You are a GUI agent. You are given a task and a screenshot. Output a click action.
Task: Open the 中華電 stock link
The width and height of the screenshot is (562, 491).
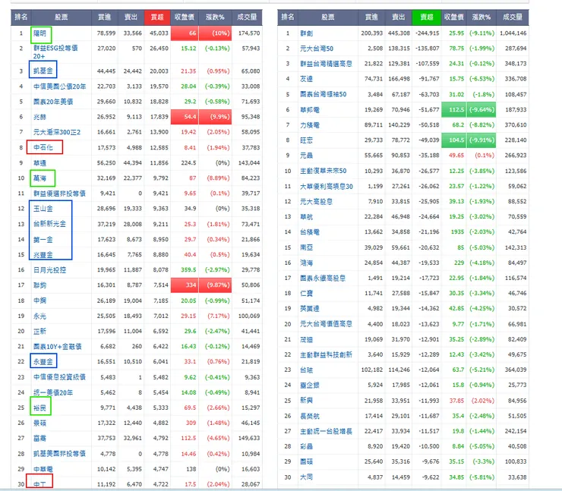coord(43,469)
